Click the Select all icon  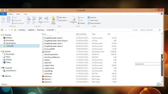(x=89, y=17)
